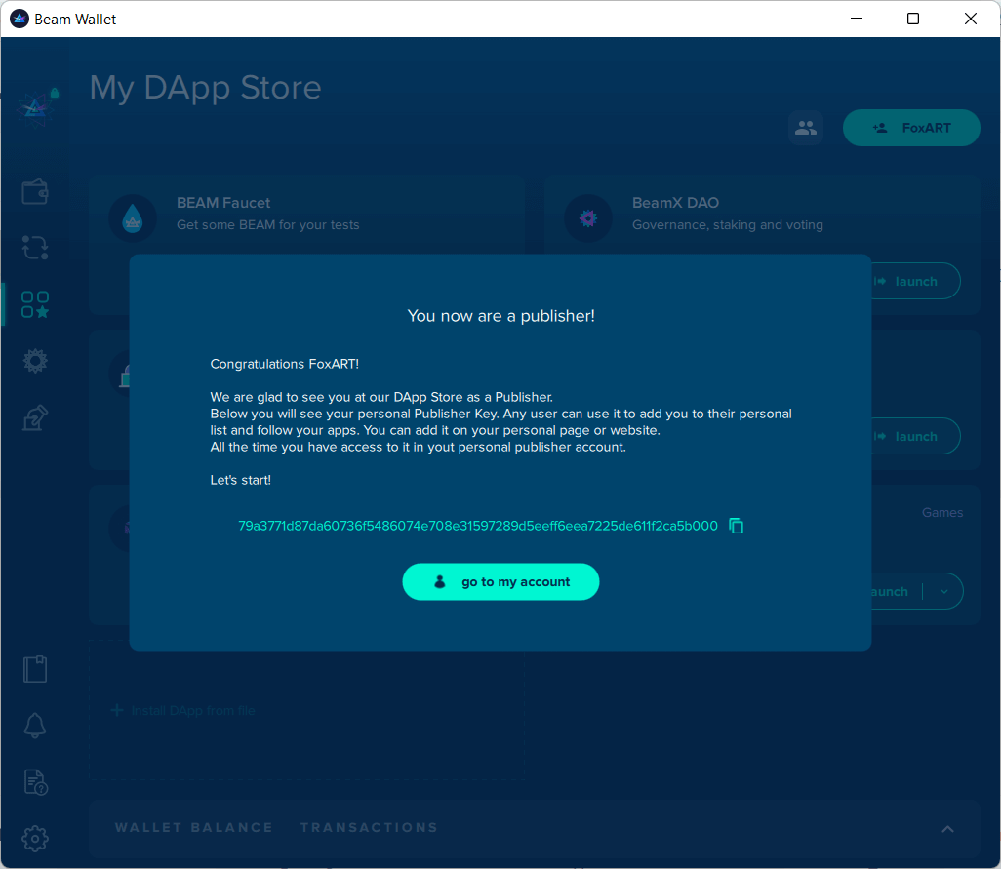Image resolution: width=1001 pixels, height=869 pixels.
Task: Click the 'go to my account' button
Action: point(500,581)
